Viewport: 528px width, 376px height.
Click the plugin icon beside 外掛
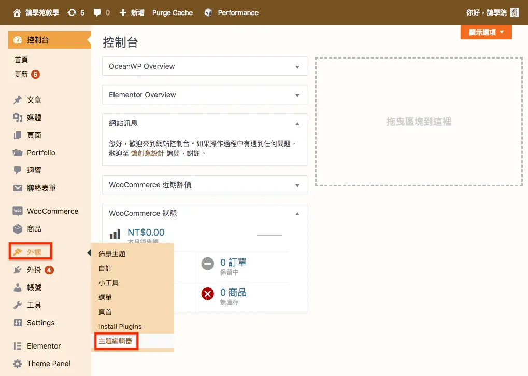point(18,270)
